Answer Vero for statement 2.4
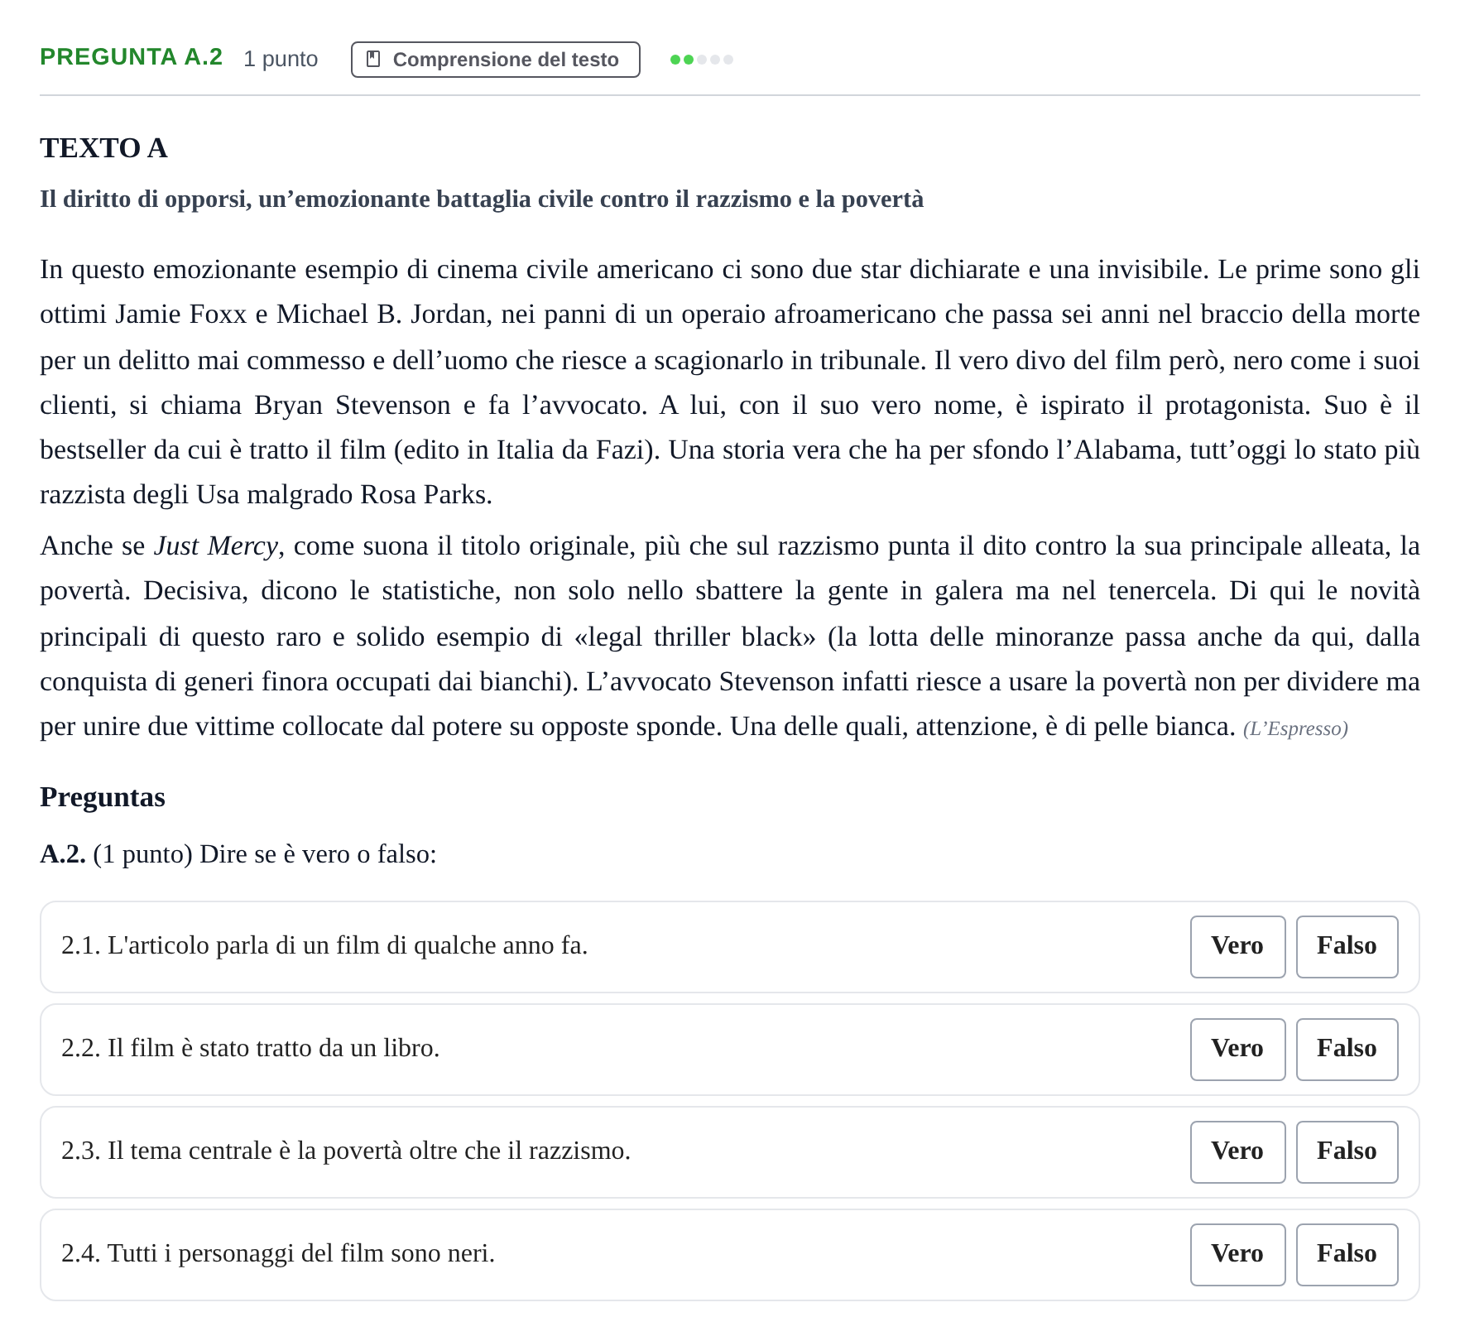Screen dimensions: 1460x1341 [x=1237, y=1254]
